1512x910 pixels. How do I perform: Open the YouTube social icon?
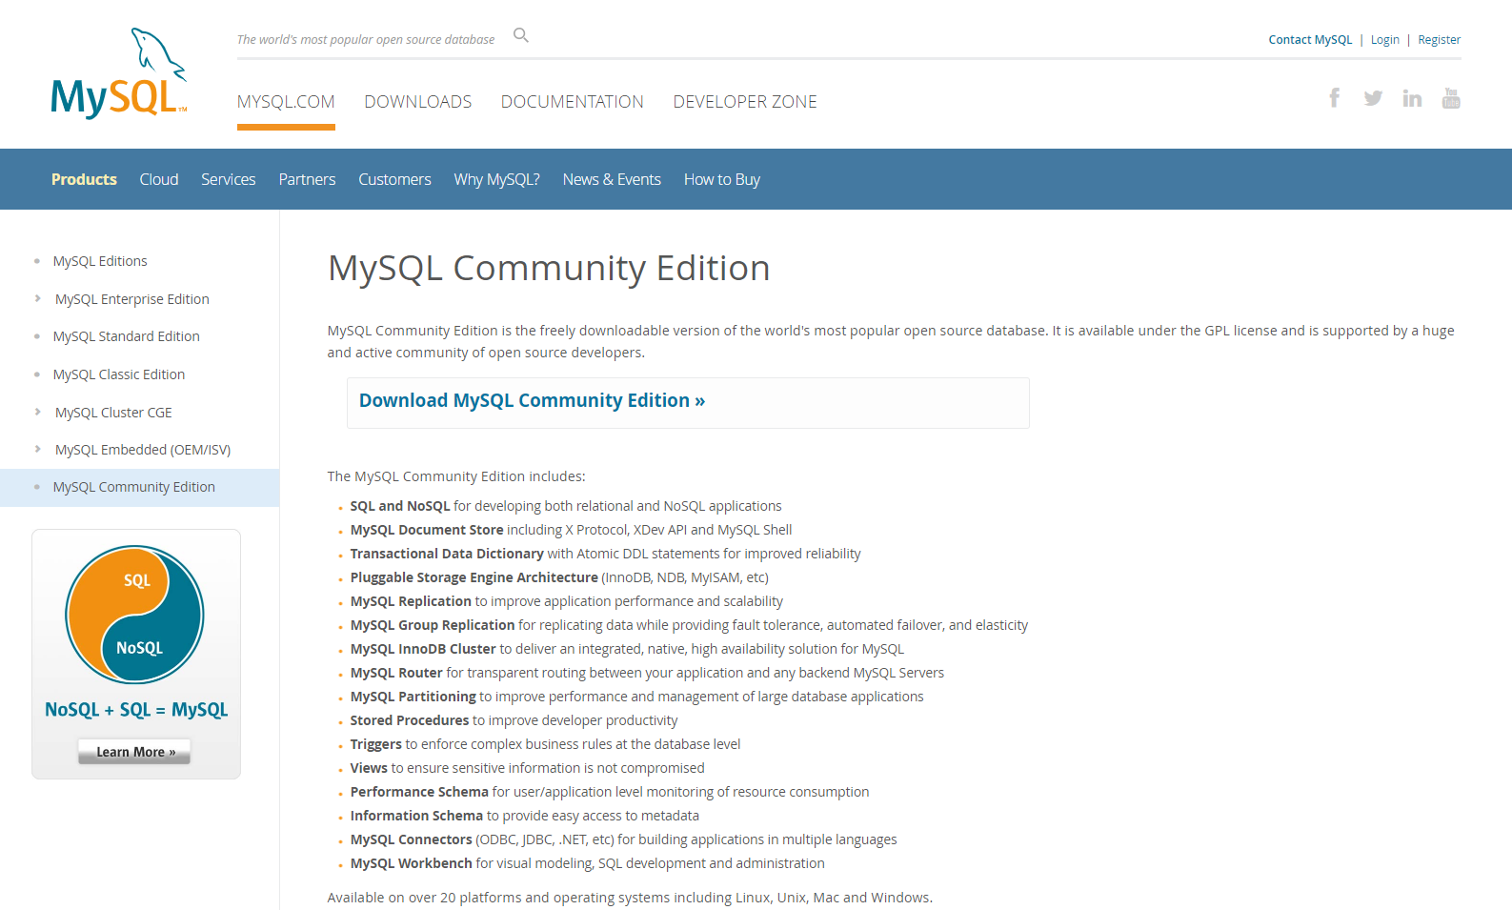1451,98
